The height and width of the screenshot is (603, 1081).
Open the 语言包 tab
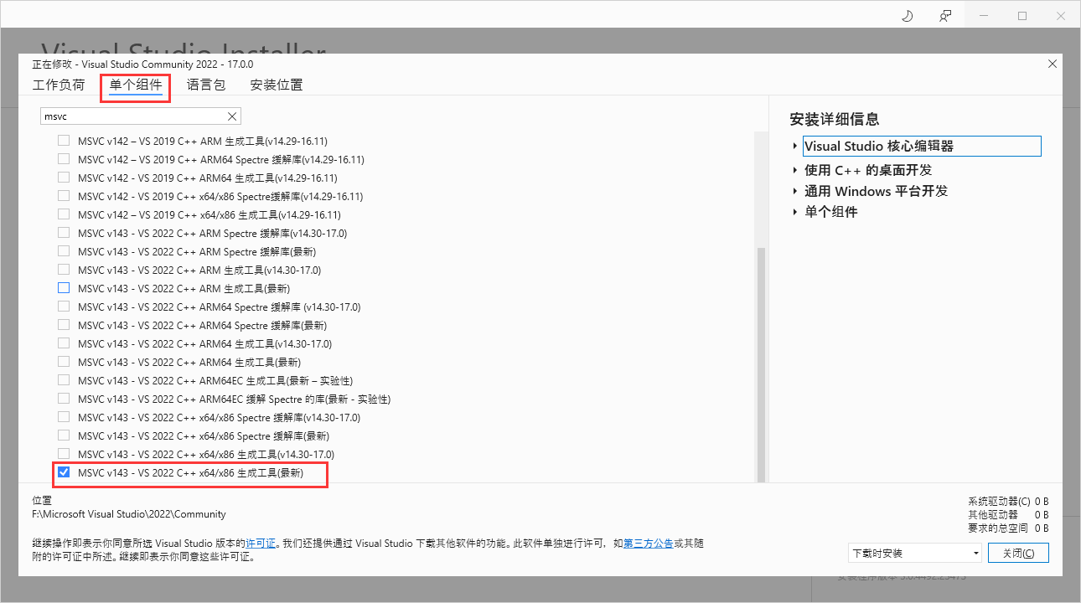205,85
